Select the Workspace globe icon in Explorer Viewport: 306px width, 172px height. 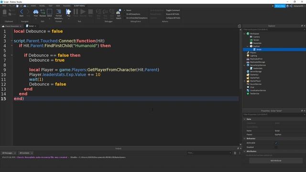point(248,34)
